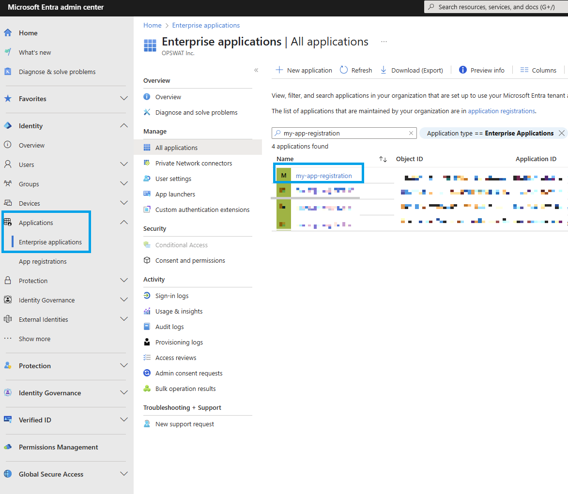
Task: Click the Usage & insights chart icon
Action: [147, 311]
